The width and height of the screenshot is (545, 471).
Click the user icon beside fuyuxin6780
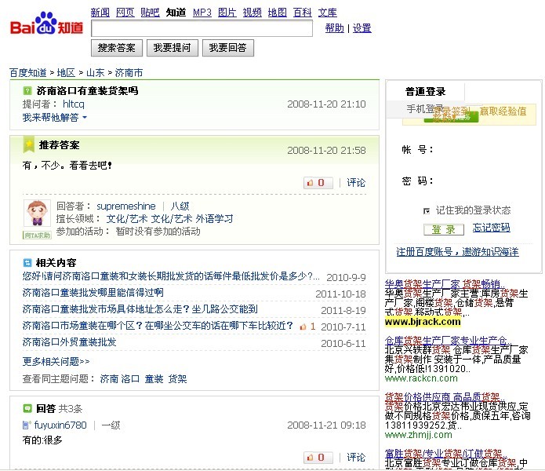(x=27, y=425)
